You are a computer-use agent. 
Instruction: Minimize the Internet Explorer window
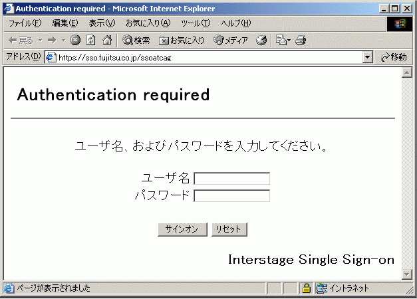(x=384, y=9)
